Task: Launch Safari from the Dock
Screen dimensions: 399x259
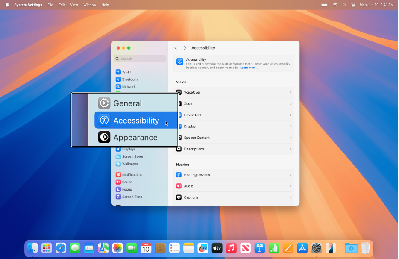Action: tap(61, 248)
